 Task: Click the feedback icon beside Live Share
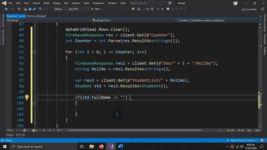[263, 9]
